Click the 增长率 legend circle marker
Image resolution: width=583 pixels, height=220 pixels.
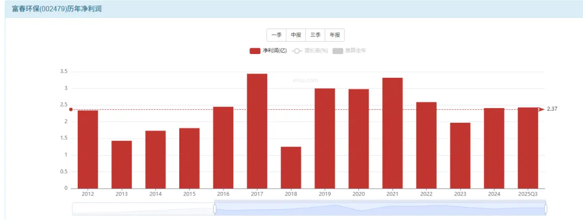coord(297,51)
